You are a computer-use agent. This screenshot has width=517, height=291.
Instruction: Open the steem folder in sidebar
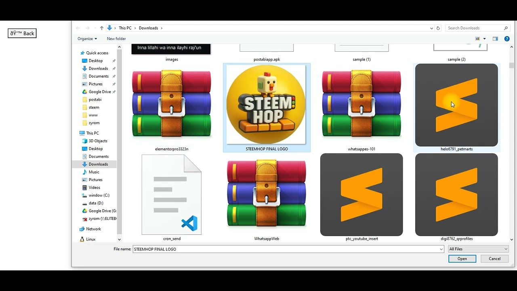tap(94, 107)
